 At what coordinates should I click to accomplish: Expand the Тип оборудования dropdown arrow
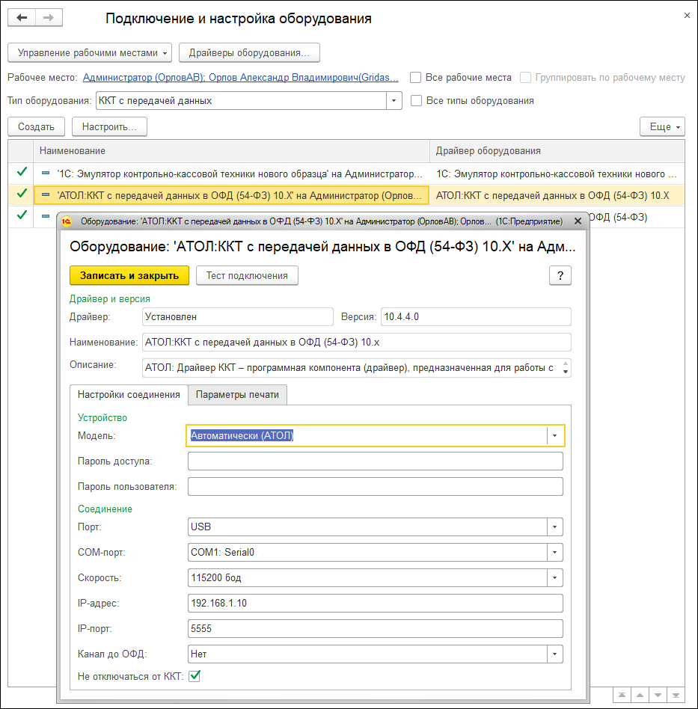pos(394,100)
